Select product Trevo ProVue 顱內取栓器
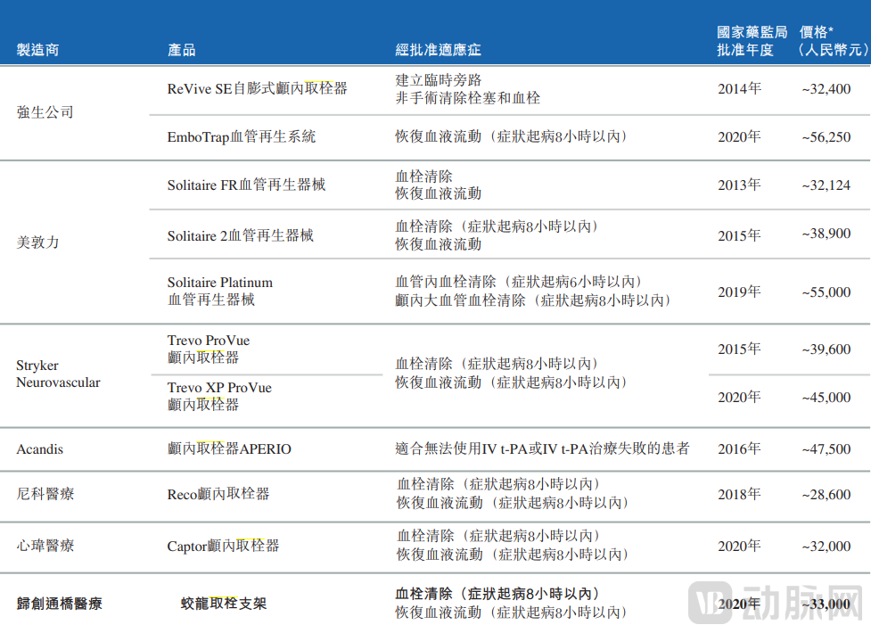Screen dimensions: 871x633 209,349
